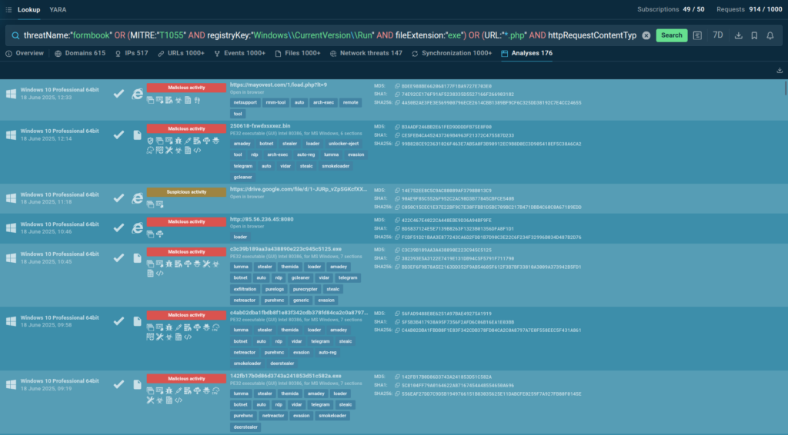Click the checkmark on the 11:18 analysis row
788x435 pixels.
click(x=119, y=198)
